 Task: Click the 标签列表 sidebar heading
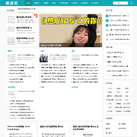pyautogui.click(x=109, y=83)
